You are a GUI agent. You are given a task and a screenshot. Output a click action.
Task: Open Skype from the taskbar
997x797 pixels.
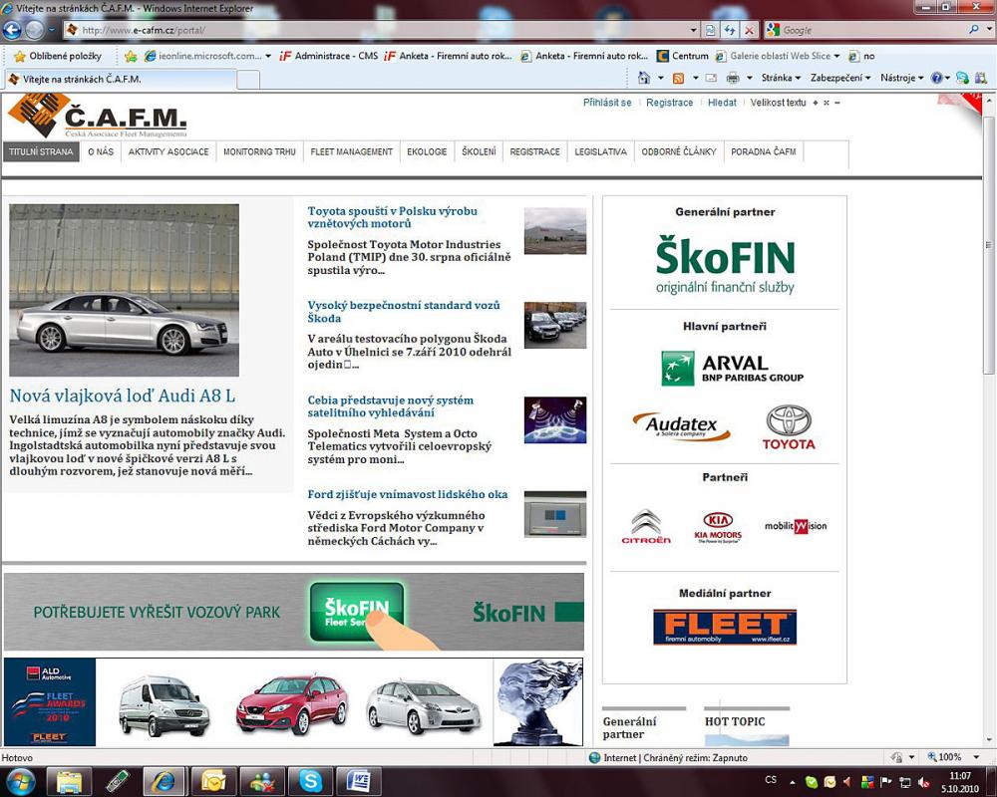310,781
